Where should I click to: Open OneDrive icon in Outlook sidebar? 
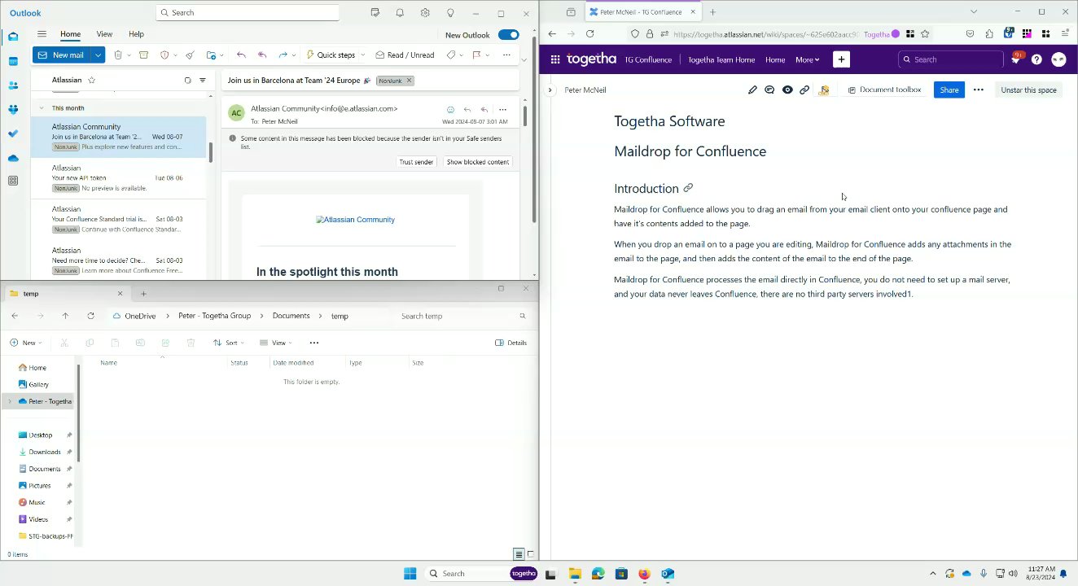13,158
